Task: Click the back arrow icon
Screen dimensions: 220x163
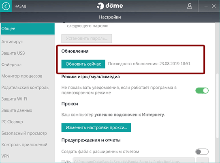Action: click(6, 6)
